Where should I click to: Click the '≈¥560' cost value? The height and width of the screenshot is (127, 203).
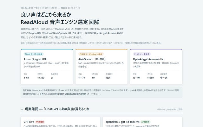(150, 78)
